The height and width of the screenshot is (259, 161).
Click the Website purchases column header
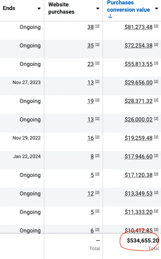pyautogui.click(x=61, y=8)
